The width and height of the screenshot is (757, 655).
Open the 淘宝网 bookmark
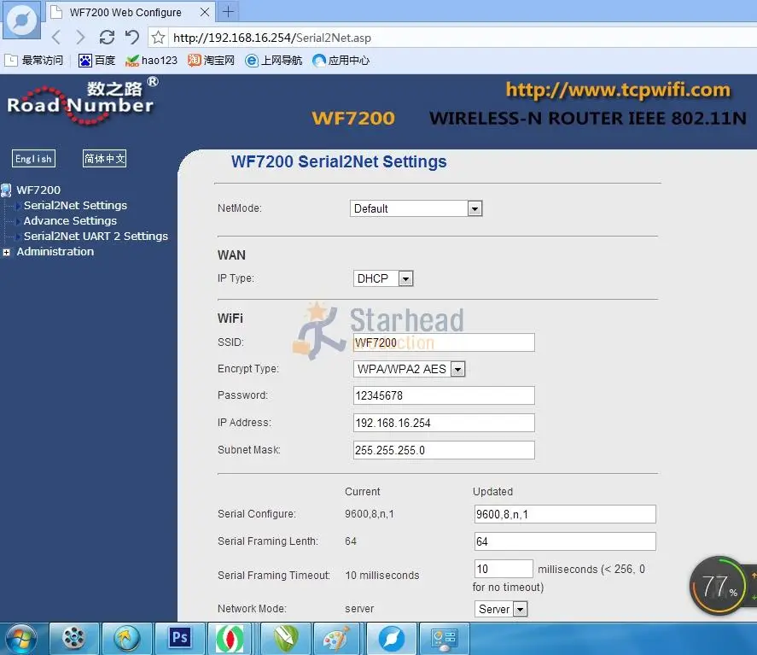[x=211, y=61]
